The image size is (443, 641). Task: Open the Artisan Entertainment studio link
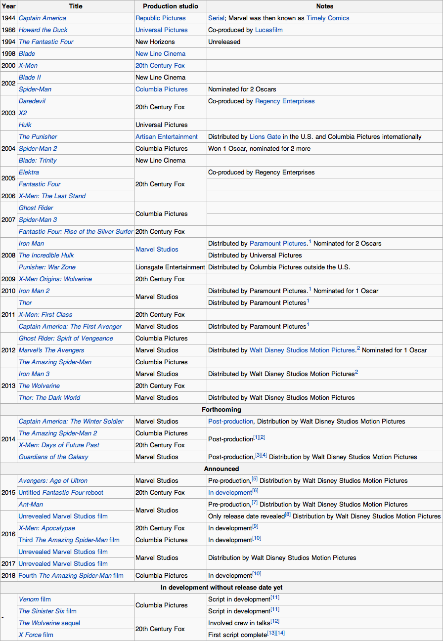(166, 137)
